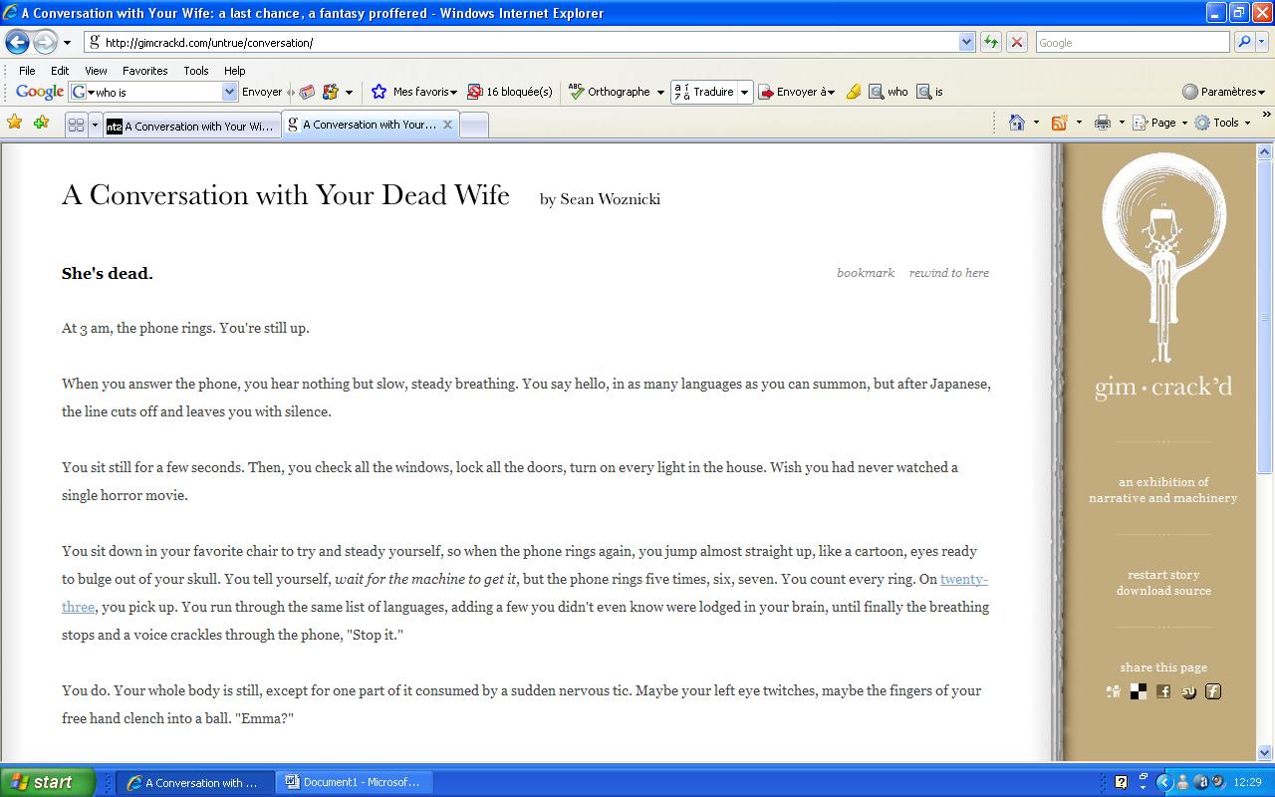
Task: Click the Google toolbar colorful bookmarks icon
Action: (331, 92)
